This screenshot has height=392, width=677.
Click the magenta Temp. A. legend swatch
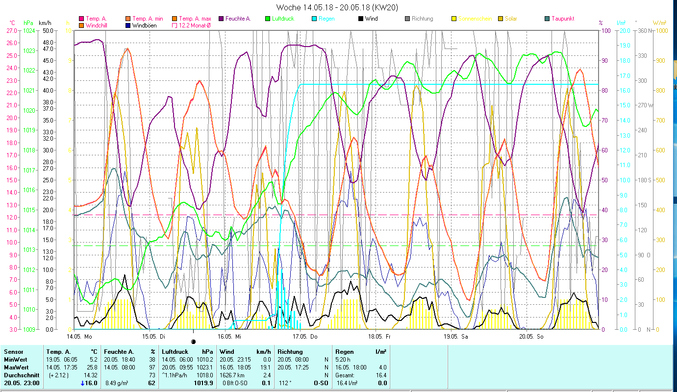click(x=81, y=19)
